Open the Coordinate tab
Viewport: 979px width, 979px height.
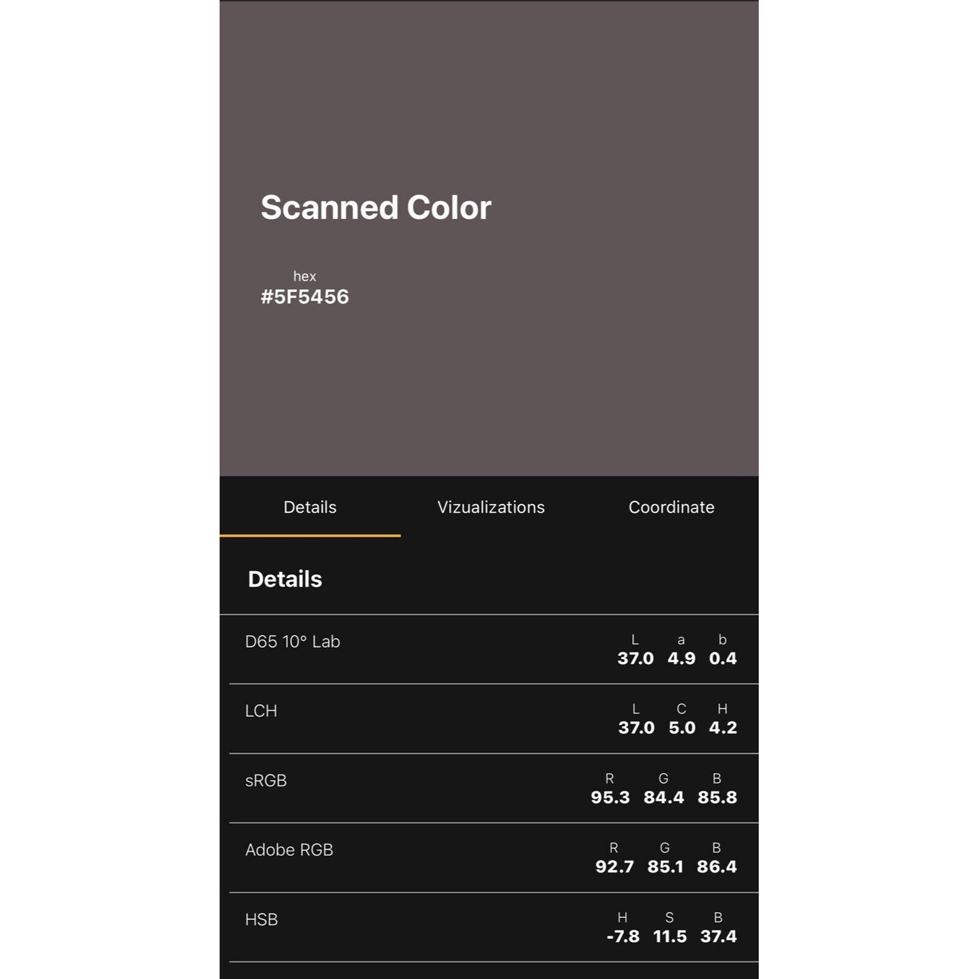pyautogui.click(x=671, y=507)
